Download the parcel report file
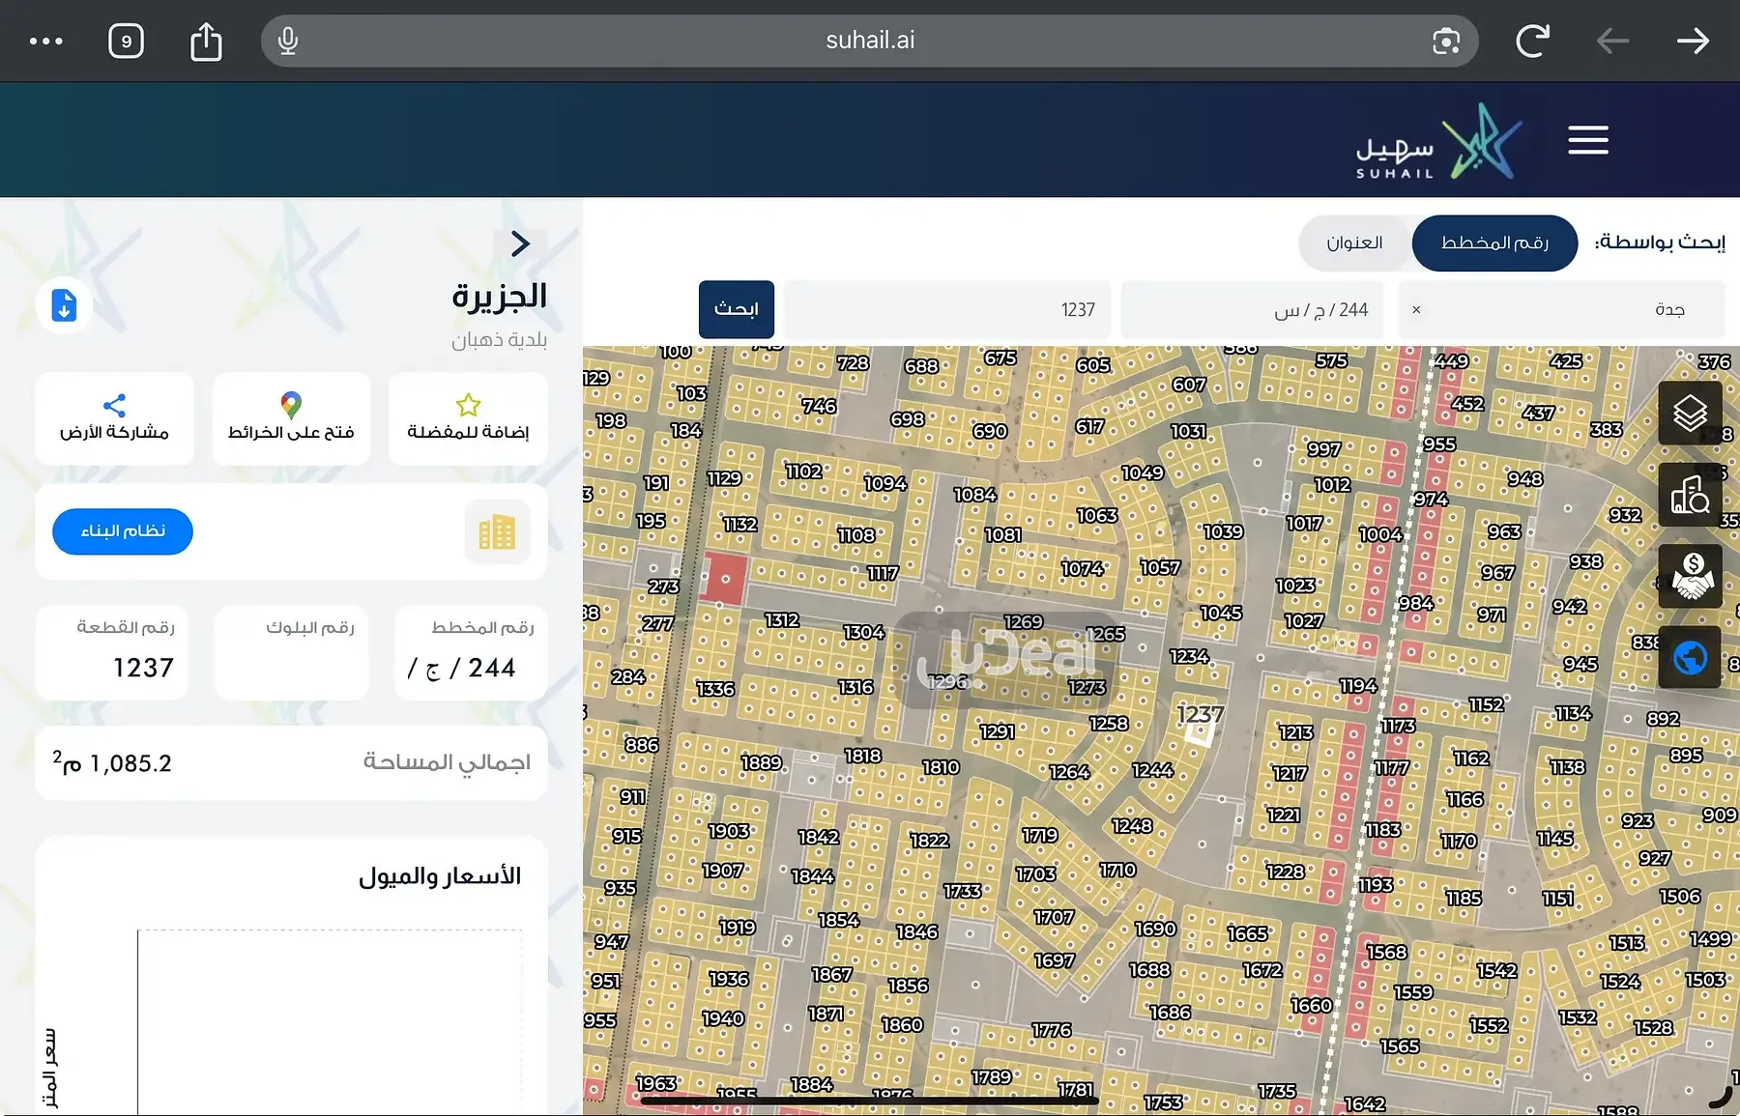This screenshot has width=1740, height=1116. click(x=64, y=305)
